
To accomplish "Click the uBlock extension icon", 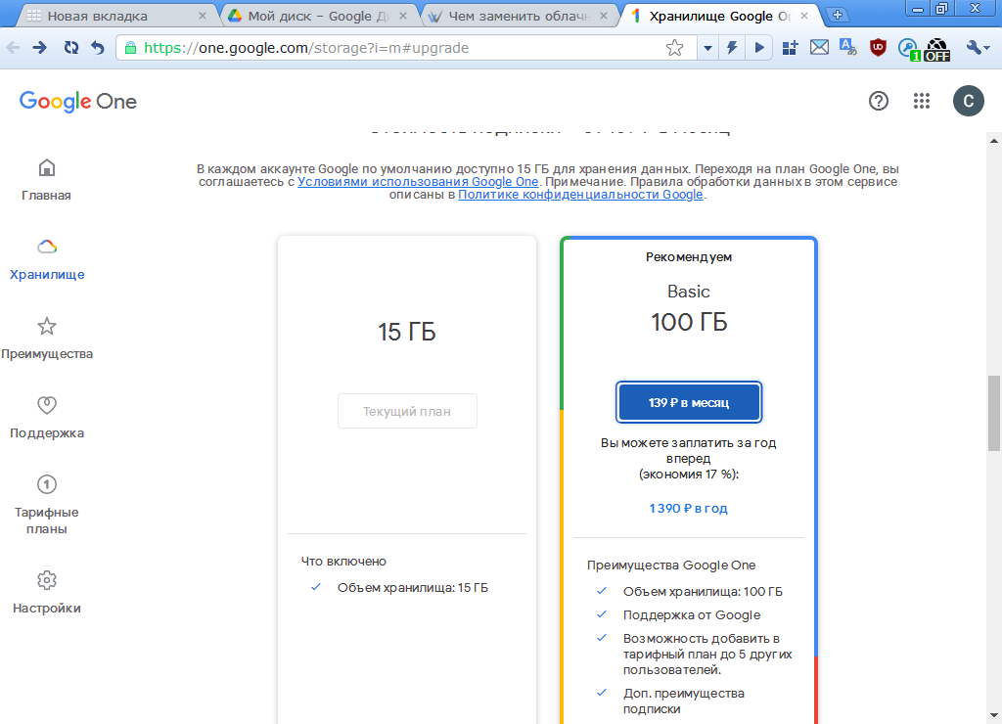I will 879,48.
